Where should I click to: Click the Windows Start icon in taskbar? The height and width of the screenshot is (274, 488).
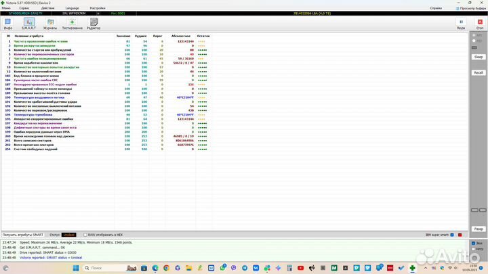coord(76,268)
